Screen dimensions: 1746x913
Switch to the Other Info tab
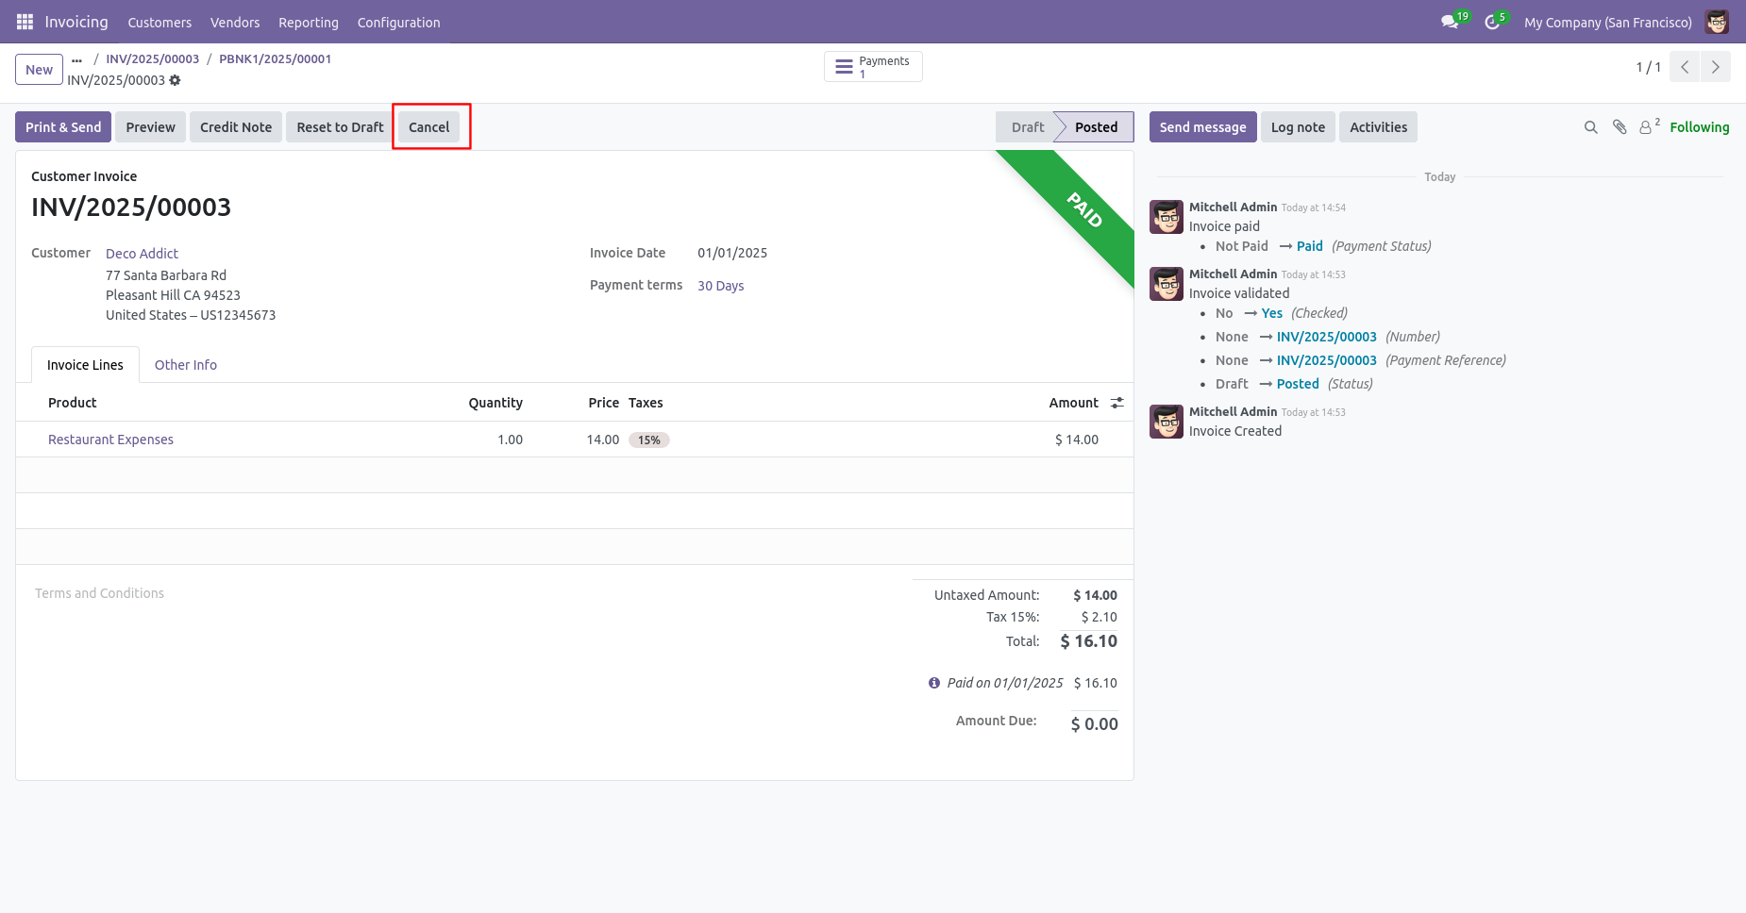[186, 365]
